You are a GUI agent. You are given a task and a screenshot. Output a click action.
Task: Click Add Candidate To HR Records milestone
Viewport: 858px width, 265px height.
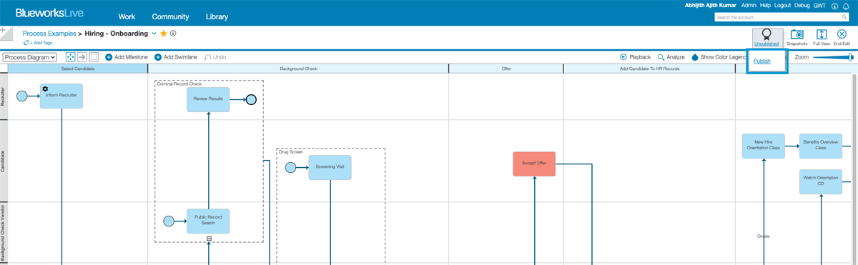(649, 69)
